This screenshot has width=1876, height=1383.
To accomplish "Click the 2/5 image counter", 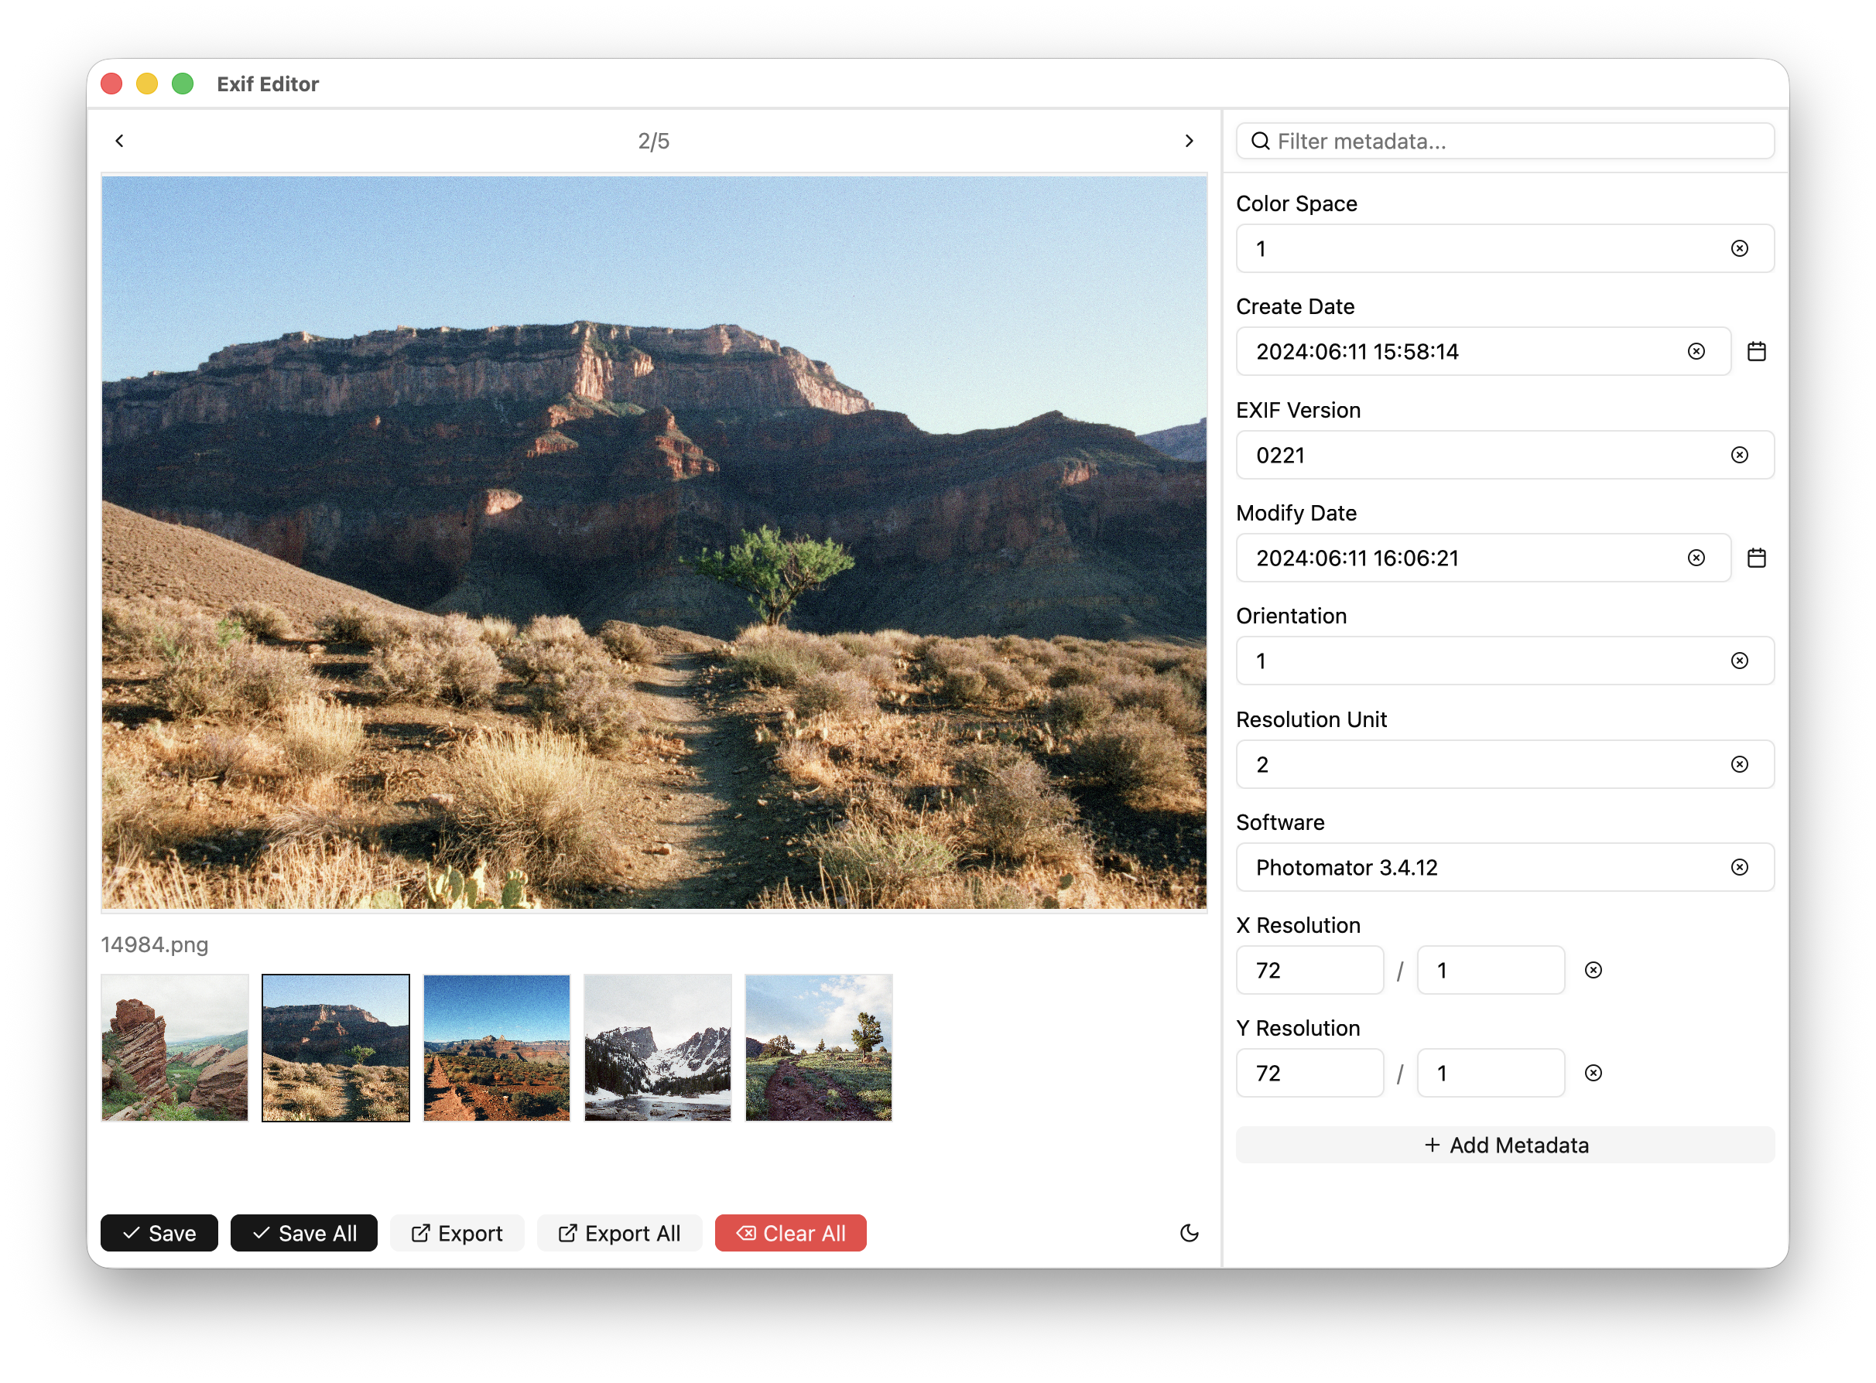I will (653, 141).
